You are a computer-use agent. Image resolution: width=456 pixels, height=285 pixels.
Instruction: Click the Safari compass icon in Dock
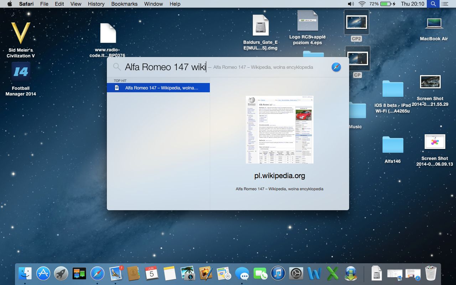[97, 274]
